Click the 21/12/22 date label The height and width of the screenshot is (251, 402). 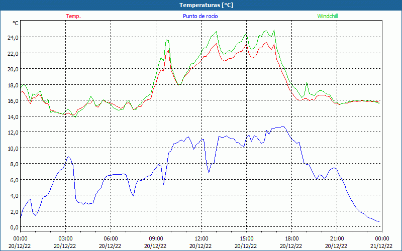[x=381, y=246]
